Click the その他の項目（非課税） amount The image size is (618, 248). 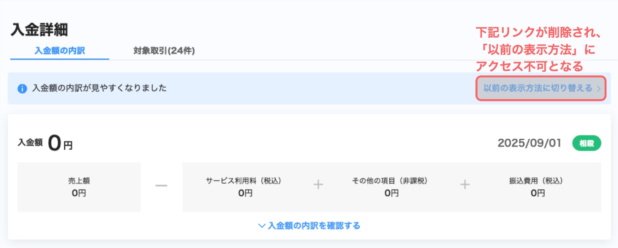[391, 193]
